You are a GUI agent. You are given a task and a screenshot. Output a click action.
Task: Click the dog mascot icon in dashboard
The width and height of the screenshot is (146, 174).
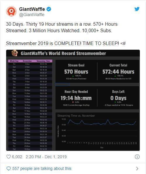coord(15,53)
